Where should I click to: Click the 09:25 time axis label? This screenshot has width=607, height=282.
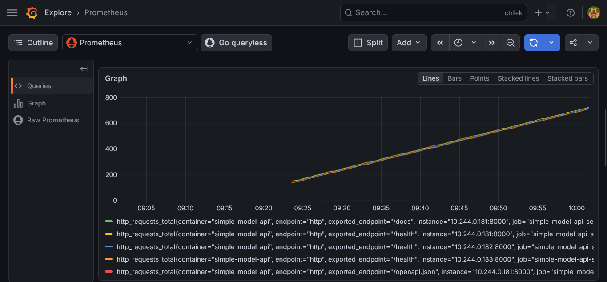tap(303, 208)
